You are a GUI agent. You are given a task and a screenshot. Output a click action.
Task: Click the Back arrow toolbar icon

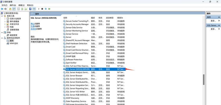coord(2,9)
